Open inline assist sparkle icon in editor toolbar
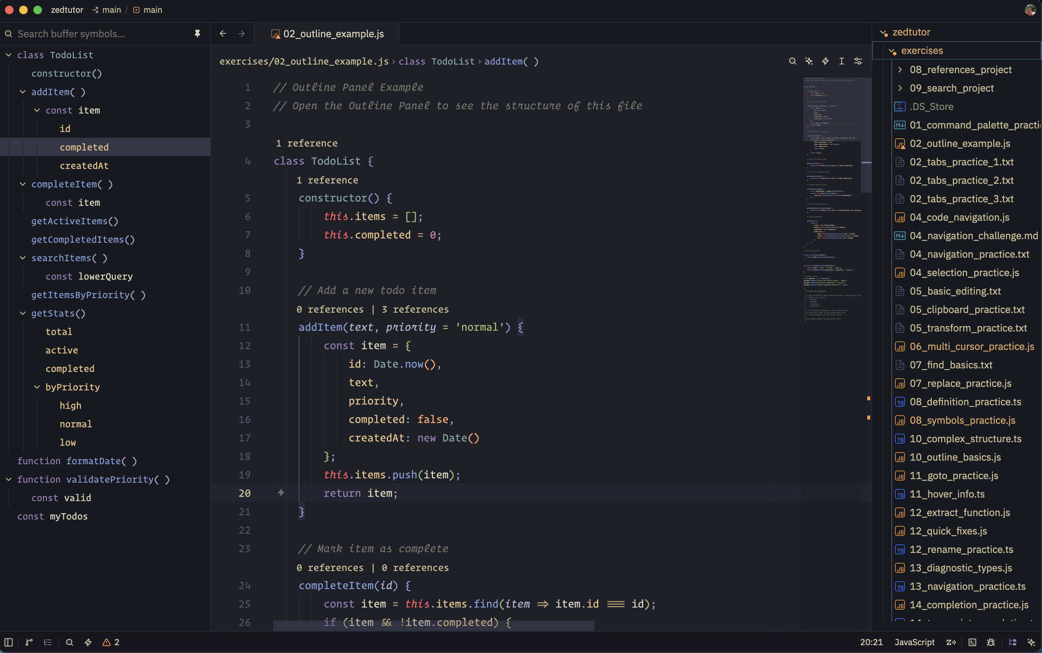 tap(809, 61)
